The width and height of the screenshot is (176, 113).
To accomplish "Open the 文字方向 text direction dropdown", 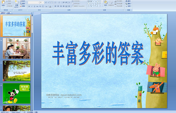I will click(x=76, y=1).
